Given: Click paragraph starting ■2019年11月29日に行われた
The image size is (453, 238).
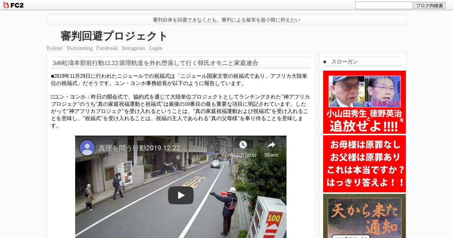Looking at the screenshot, I should point(179,80).
